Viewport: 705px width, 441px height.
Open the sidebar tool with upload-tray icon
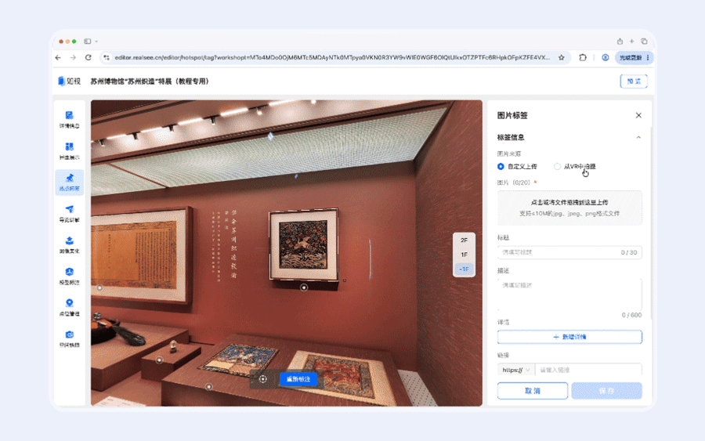(69, 245)
